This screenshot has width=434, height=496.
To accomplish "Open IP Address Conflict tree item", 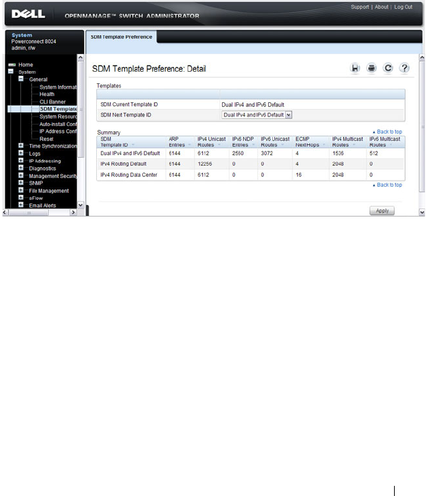I will 58,131.
